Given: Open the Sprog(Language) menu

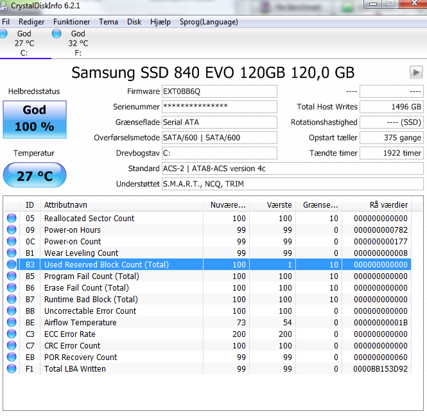Looking at the screenshot, I should [x=209, y=22].
